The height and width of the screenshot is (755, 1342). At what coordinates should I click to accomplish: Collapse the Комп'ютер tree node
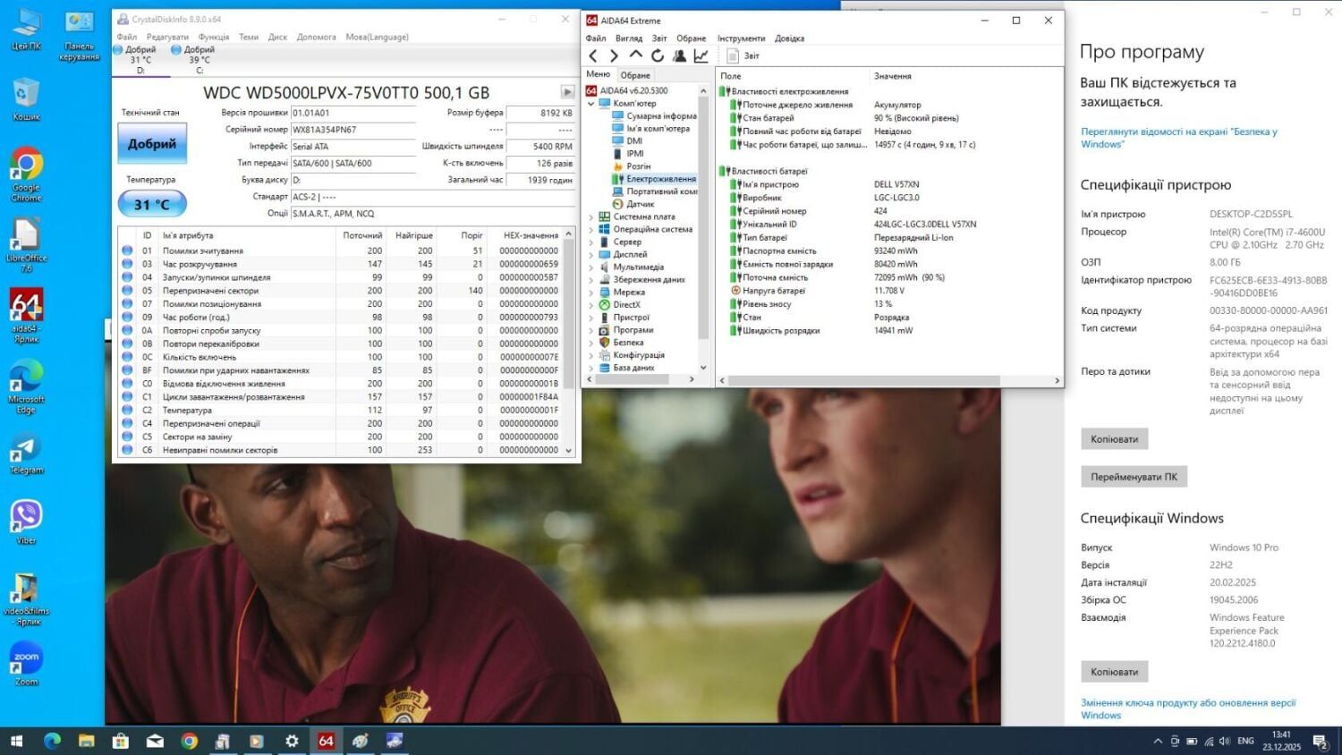click(591, 104)
